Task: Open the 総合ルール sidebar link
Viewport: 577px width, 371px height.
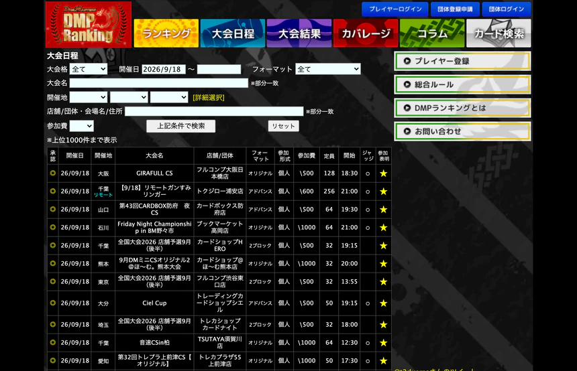Action: pos(462,84)
